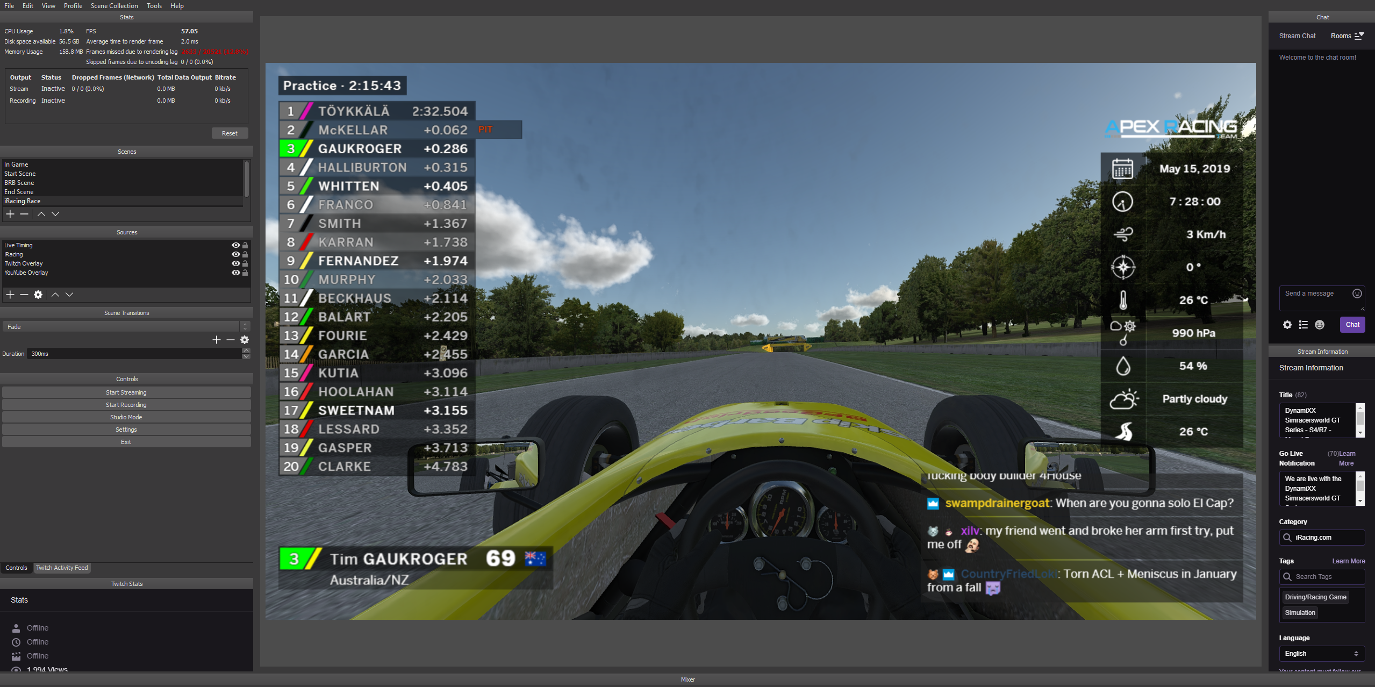The height and width of the screenshot is (687, 1375).
Task: Click Start Recording button in Controls
Action: [x=125, y=404]
